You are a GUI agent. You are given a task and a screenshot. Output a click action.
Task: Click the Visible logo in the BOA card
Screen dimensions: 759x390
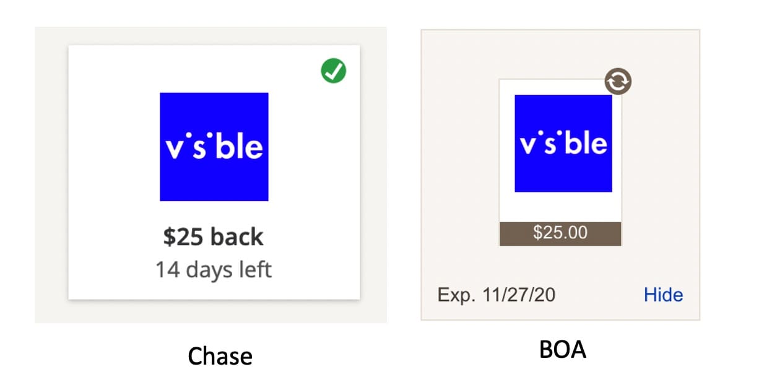563,143
